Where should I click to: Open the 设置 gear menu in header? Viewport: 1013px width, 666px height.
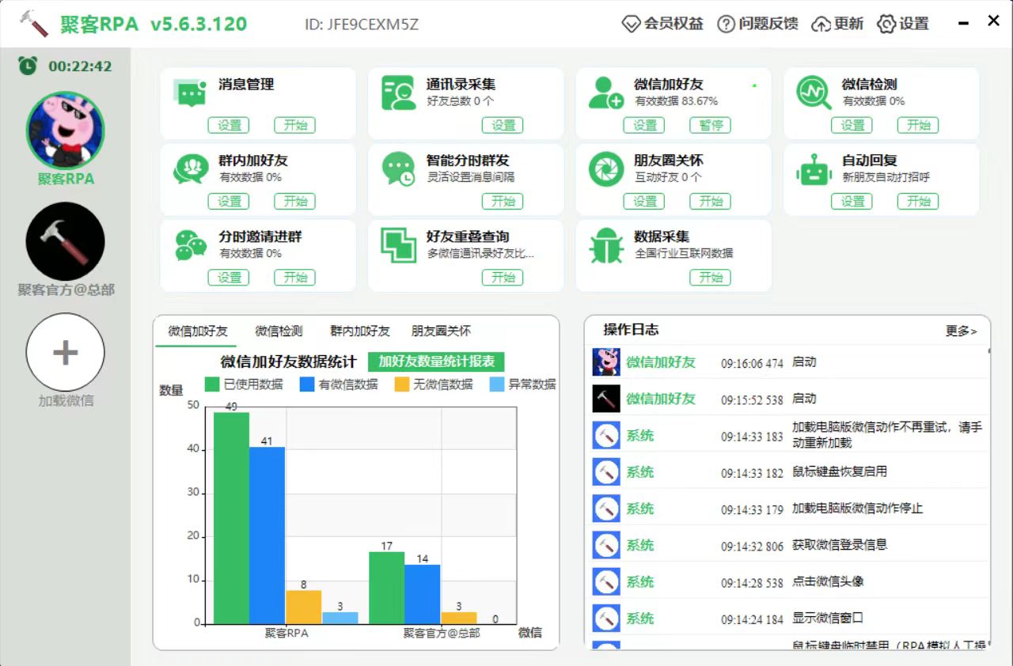click(903, 24)
